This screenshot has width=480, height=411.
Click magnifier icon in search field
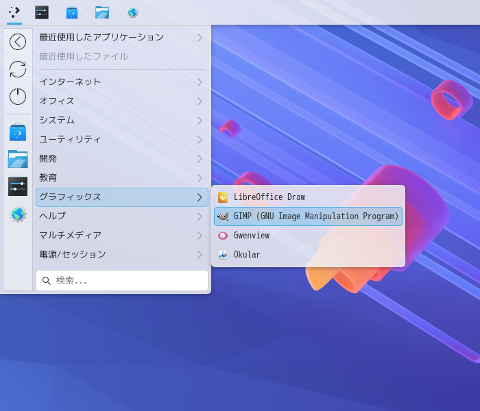coord(46,280)
